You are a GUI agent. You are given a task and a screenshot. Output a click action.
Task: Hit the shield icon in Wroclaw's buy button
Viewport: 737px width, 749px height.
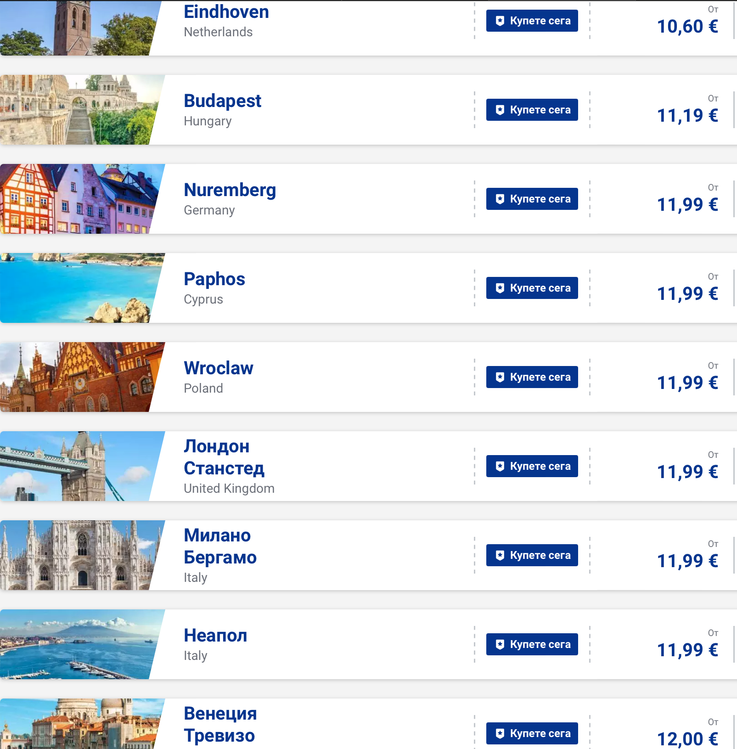500,377
